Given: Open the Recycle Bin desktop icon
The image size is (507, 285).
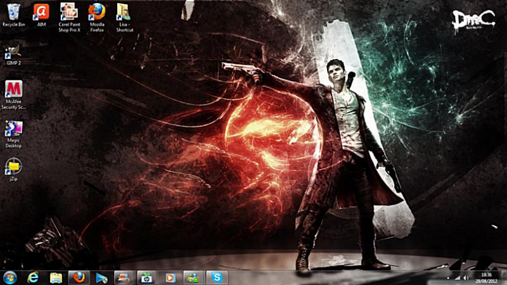Looking at the screenshot, I should coord(13,15).
